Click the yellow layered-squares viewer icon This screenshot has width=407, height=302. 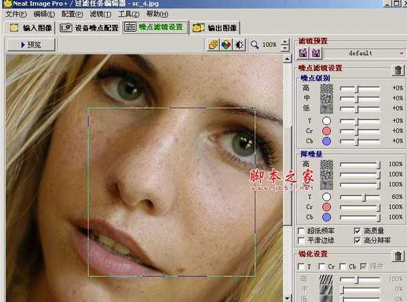[x=213, y=45]
